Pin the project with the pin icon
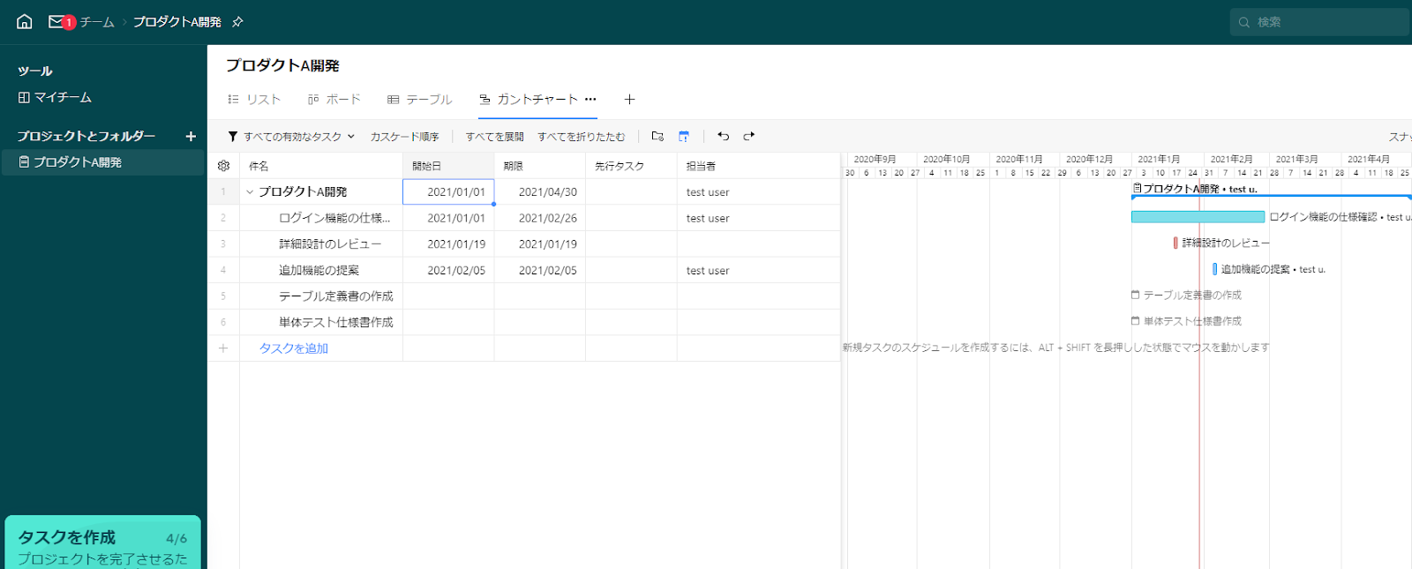This screenshot has width=1412, height=569. coord(237,22)
